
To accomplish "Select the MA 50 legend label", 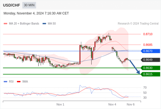I will 52,24.
